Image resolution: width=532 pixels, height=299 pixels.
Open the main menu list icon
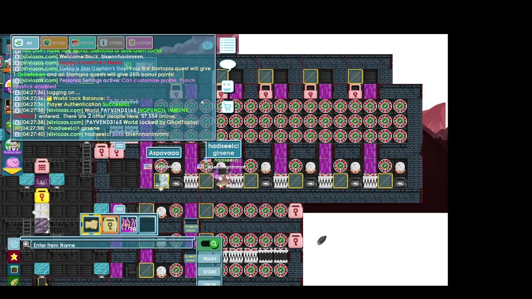[x=228, y=45]
